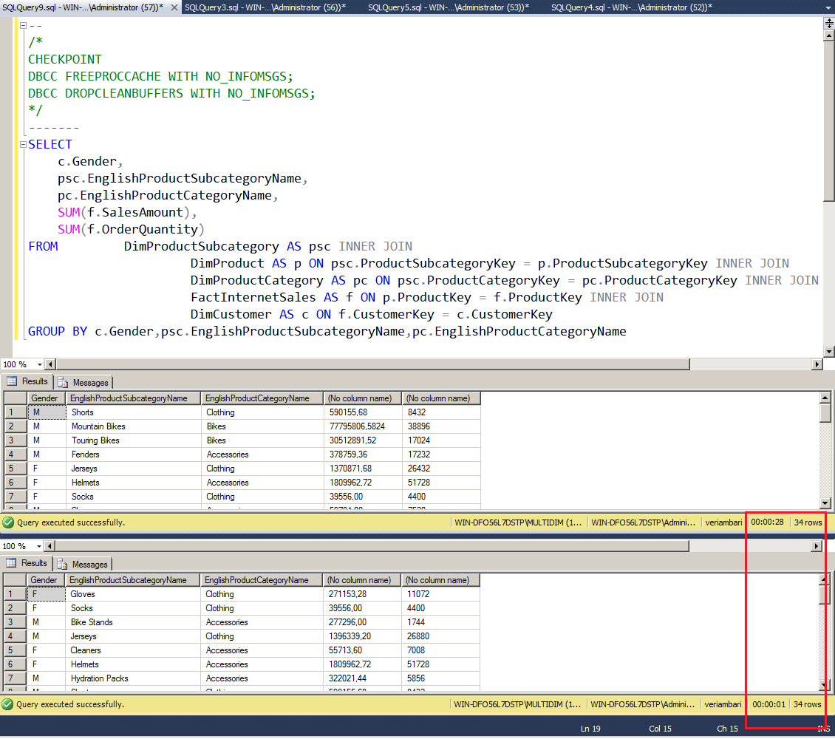Click the Gender column header in the top grid
This screenshot has width=835, height=739.
coord(45,398)
